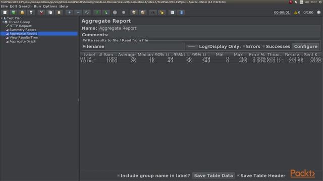Select Summary Report in the tree

tap(23, 30)
